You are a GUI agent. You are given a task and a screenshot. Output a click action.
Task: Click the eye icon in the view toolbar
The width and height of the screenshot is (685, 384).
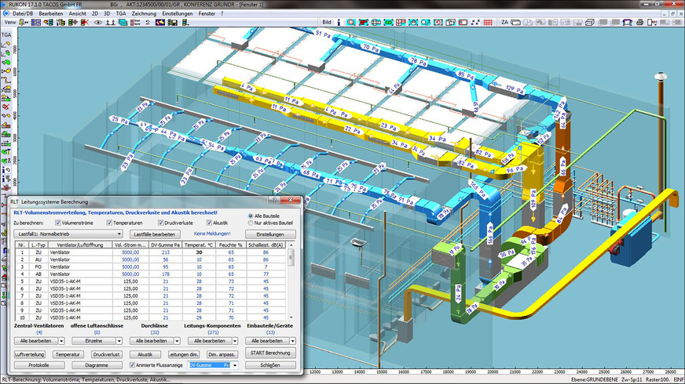[x=99, y=23]
